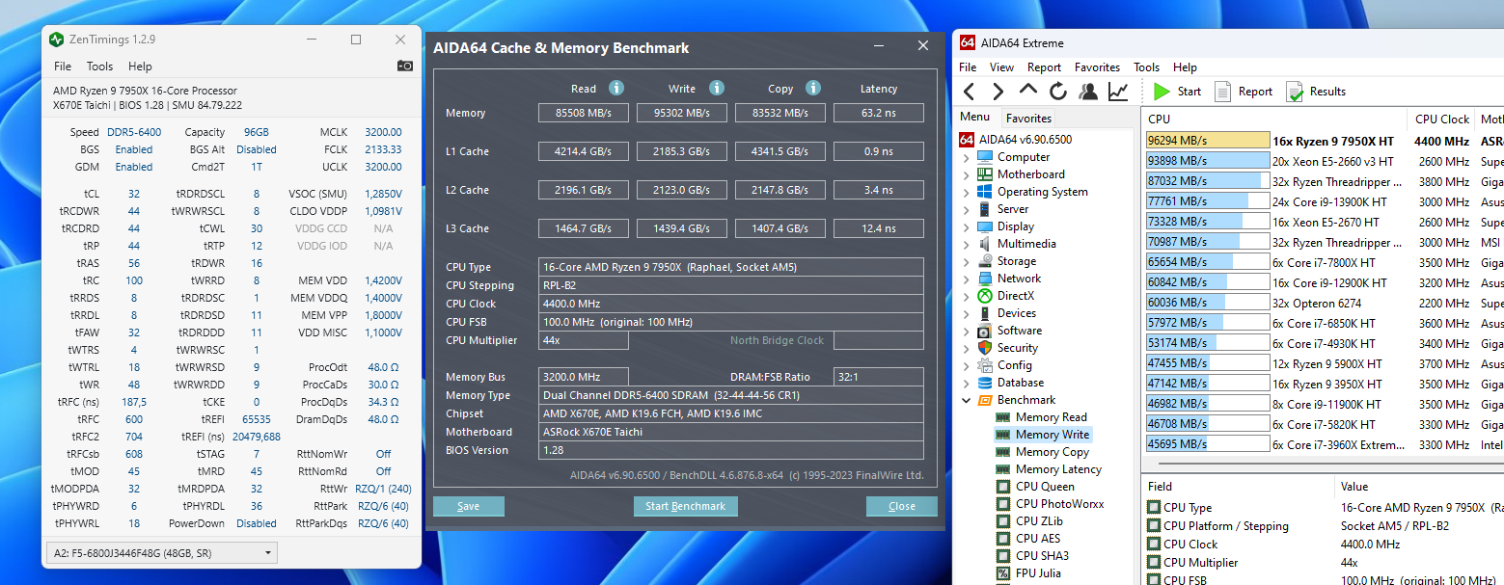
Task: Open the graph chart icon in AIDA64 toolbar
Action: [x=1118, y=92]
